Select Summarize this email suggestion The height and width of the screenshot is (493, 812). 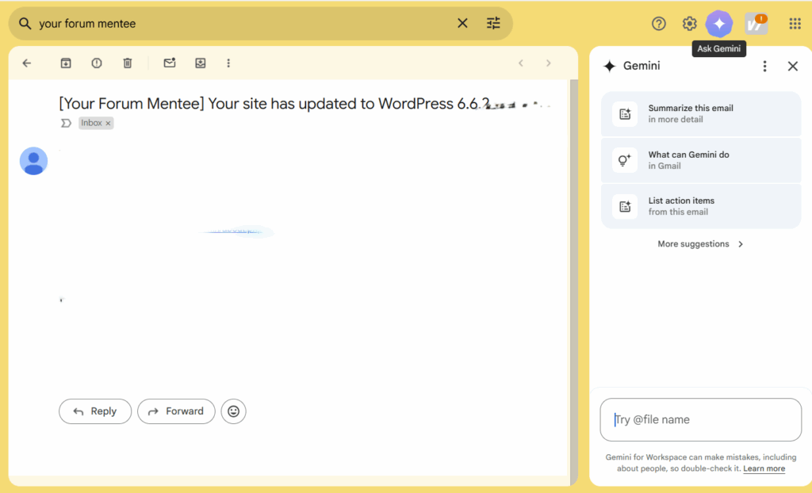(x=701, y=114)
